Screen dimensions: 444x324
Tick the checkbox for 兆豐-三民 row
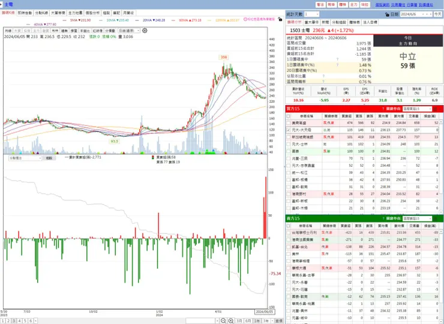[x=288, y=158]
